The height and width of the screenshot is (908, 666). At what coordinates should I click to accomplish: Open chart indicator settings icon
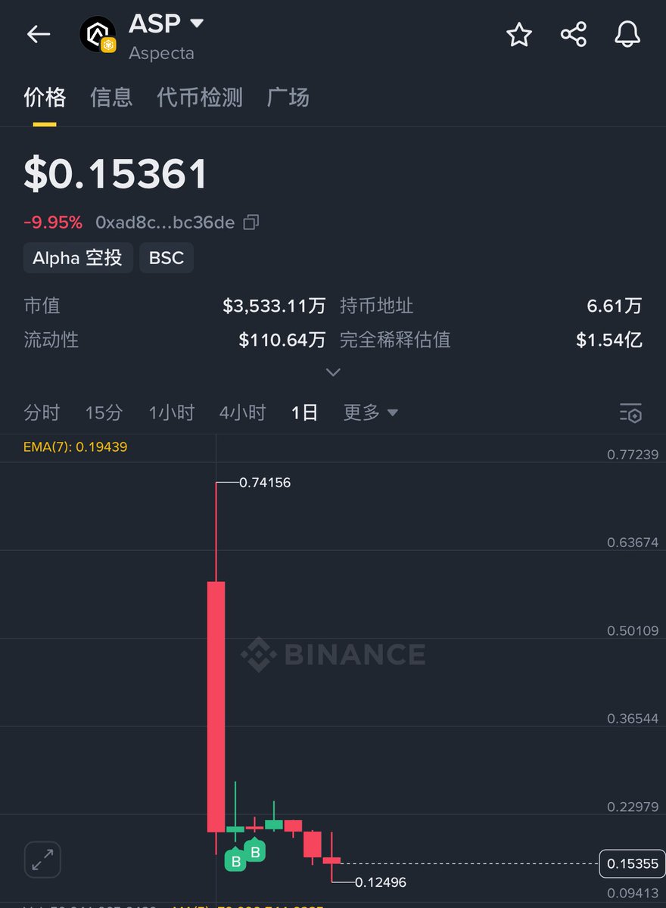pyautogui.click(x=630, y=413)
